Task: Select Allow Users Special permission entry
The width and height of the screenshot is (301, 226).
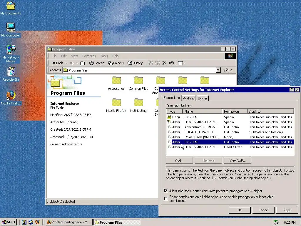Action: click(230, 122)
